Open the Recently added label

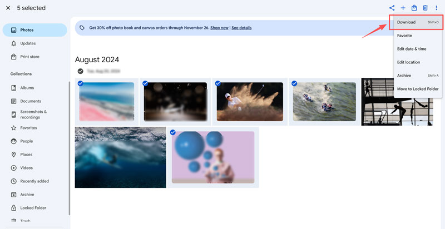coord(34,181)
